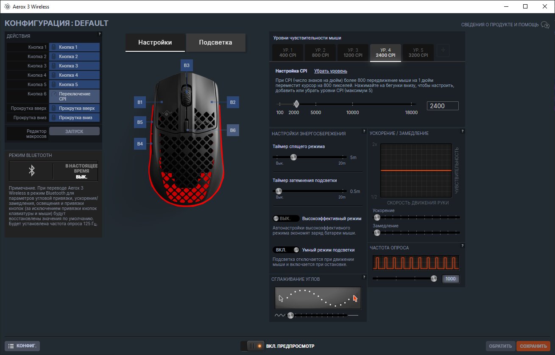Click the B3 mouse button label
The height and width of the screenshot is (355, 555).
(x=187, y=65)
